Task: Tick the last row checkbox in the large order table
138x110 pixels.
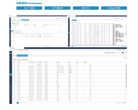Action: coord(14,100)
